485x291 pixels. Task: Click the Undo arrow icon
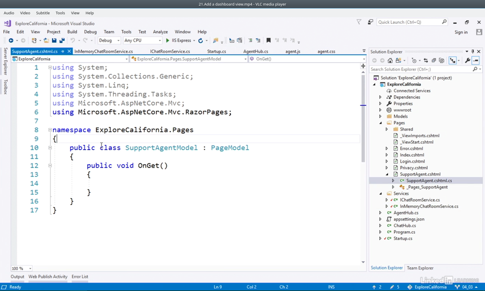73,41
